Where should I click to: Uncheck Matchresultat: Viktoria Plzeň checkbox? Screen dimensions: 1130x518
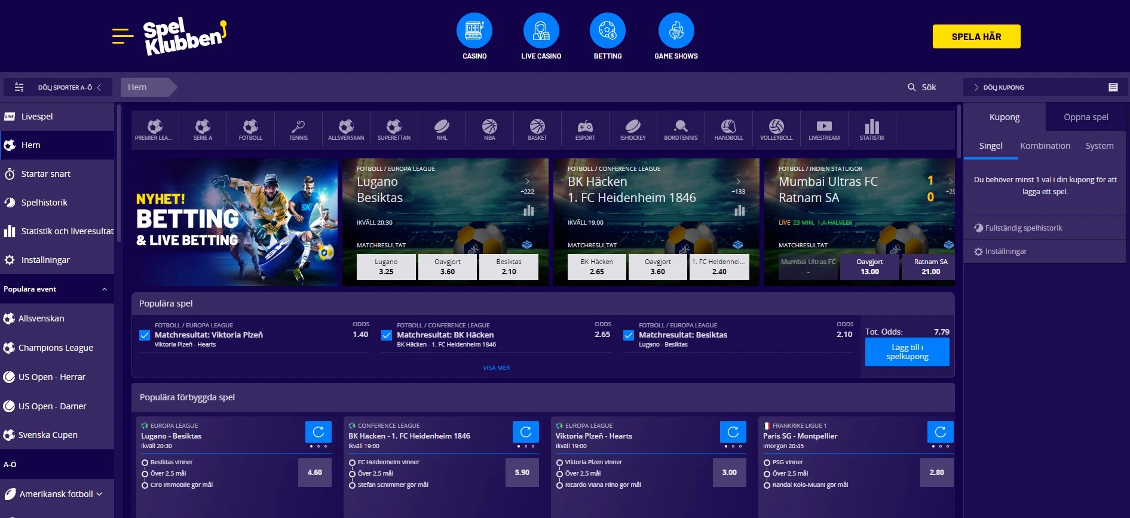tap(145, 335)
